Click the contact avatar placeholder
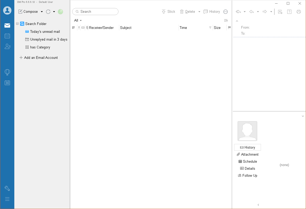 point(247,131)
